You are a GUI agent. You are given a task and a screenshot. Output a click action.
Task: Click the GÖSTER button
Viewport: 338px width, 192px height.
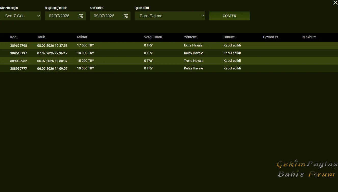[x=229, y=16]
